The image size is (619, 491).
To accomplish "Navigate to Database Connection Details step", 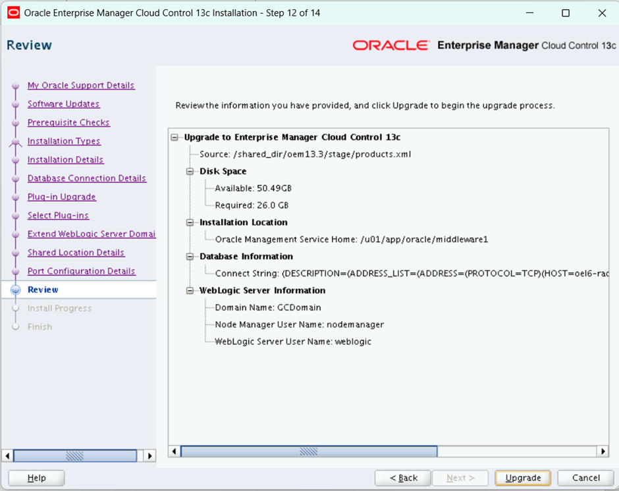I will click(86, 178).
